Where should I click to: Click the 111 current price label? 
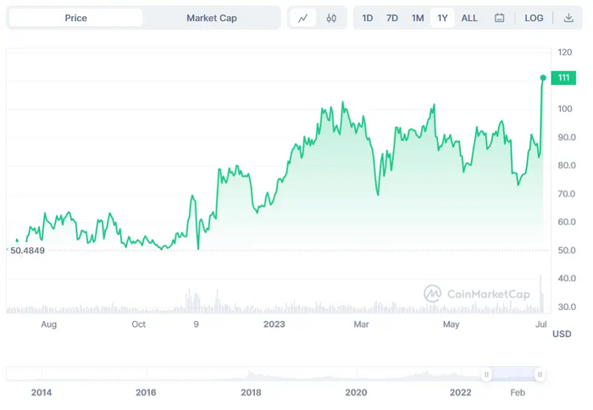563,78
